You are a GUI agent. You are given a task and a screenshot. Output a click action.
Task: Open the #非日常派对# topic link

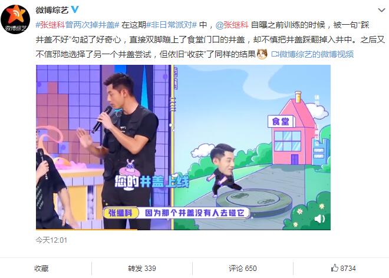pyautogui.click(x=172, y=25)
